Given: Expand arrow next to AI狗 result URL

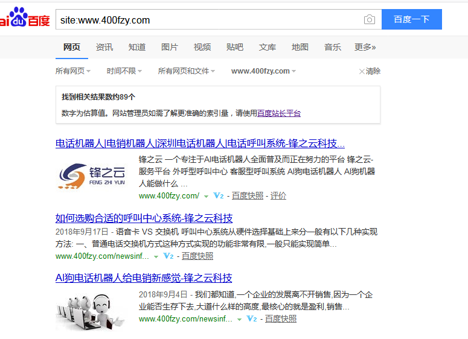Looking at the screenshot, I should click(239, 320).
